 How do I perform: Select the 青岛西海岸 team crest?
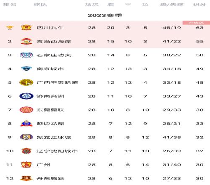pyautogui.click(x=26, y=41)
